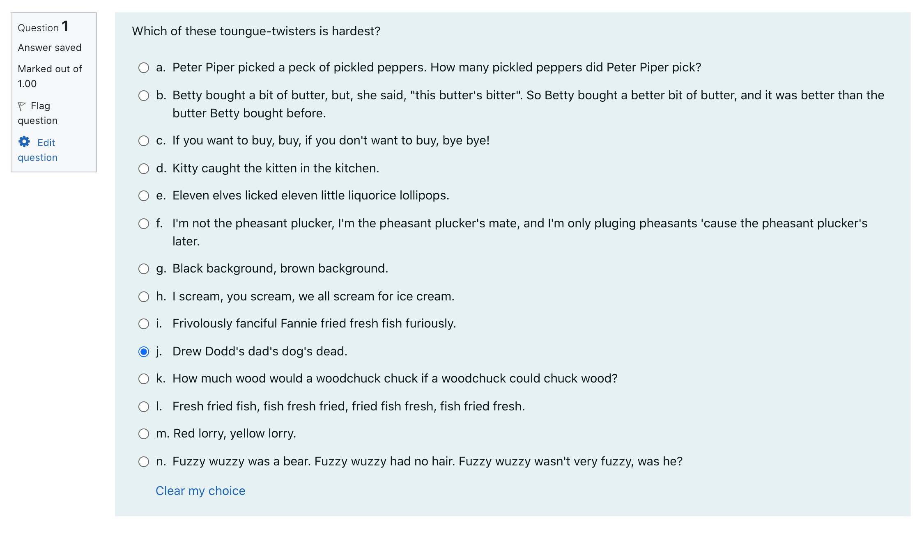Click the Flag question text
The width and height of the screenshot is (924, 536).
click(x=37, y=113)
